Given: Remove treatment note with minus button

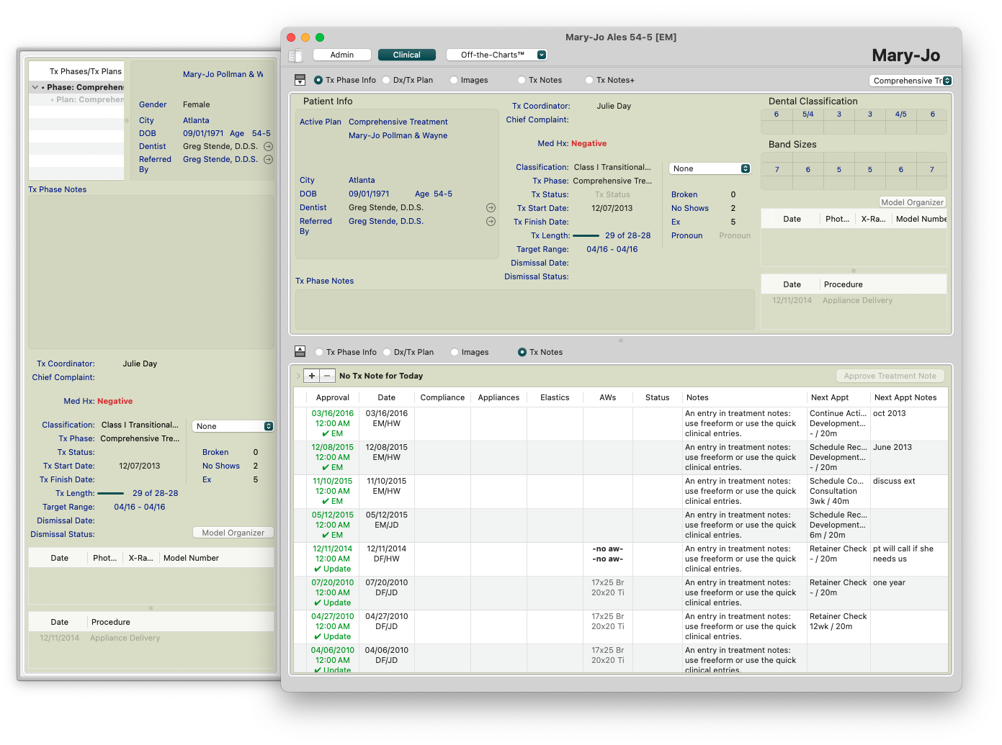Looking at the screenshot, I should click(x=327, y=376).
